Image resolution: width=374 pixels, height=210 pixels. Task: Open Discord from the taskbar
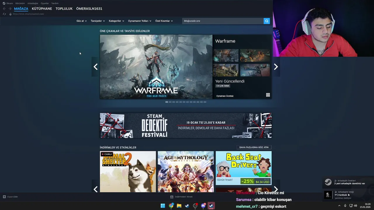click(203, 206)
